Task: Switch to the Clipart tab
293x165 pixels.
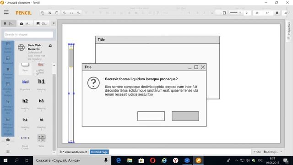Action: click(42, 23)
